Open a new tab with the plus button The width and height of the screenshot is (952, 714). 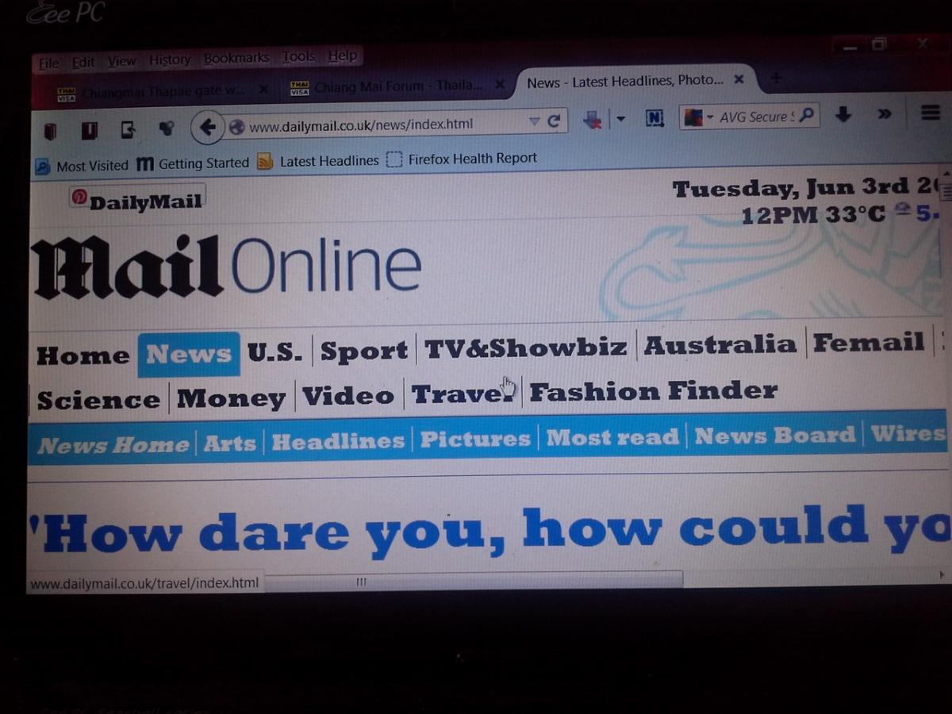coord(776,78)
